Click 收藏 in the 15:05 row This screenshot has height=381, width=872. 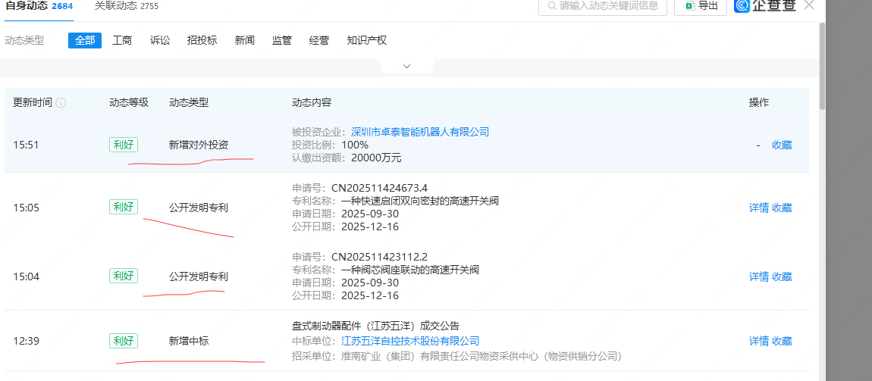pos(782,208)
